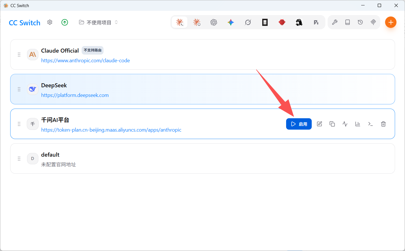The height and width of the screenshot is (251, 405).
Task: Click the CC Switch title bar app icon
Action: pos(6,5)
